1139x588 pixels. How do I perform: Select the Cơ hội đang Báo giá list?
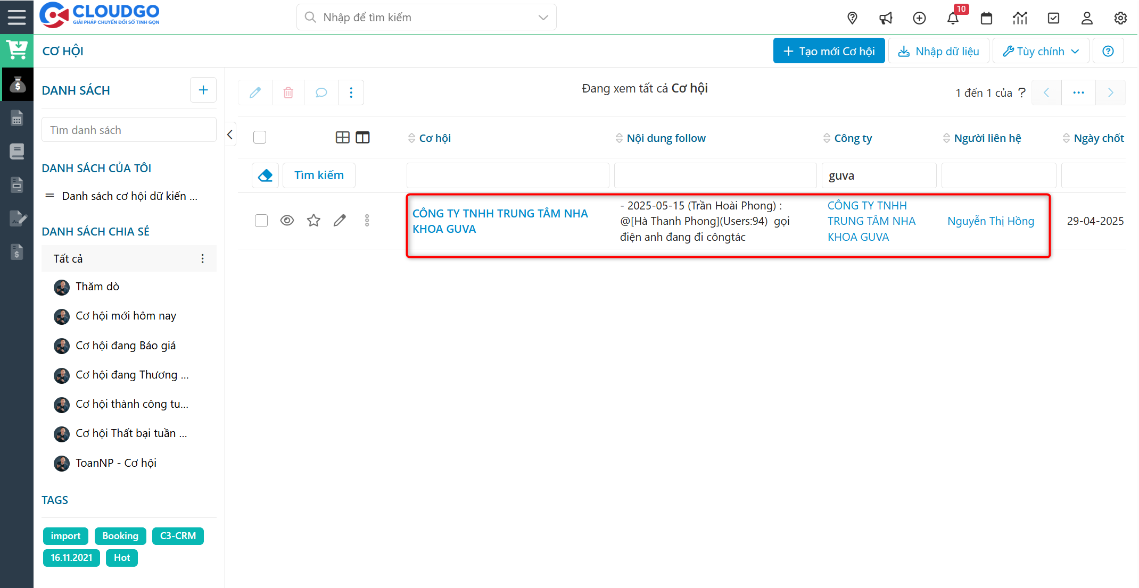click(126, 346)
